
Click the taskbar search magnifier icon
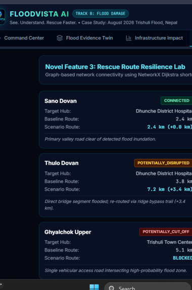111,288
